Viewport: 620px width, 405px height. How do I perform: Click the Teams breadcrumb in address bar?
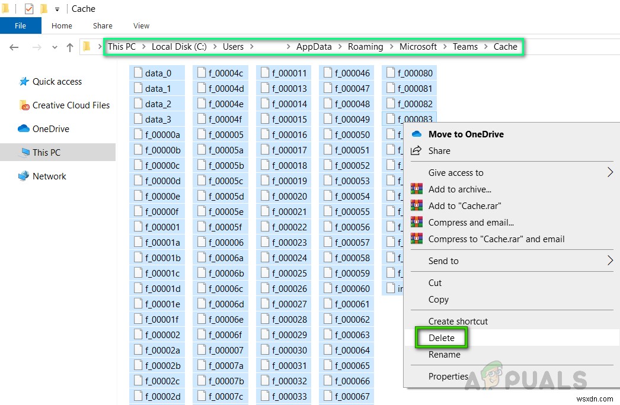(465, 47)
